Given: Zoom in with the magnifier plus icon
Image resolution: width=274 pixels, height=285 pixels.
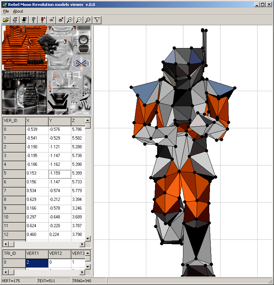Looking at the screenshot, I should [70, 20].
